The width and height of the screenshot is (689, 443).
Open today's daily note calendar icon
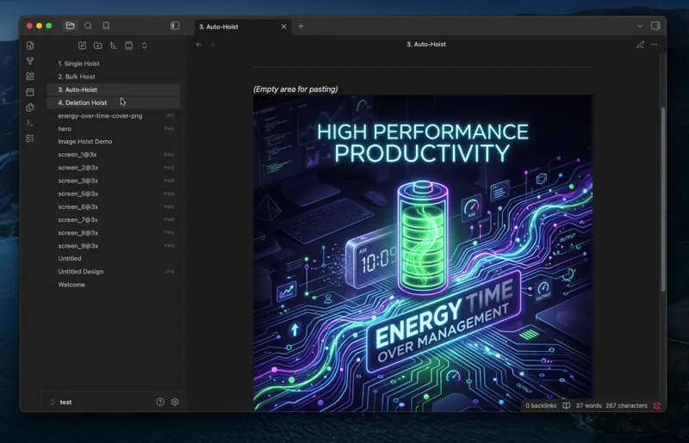[30, 92]
